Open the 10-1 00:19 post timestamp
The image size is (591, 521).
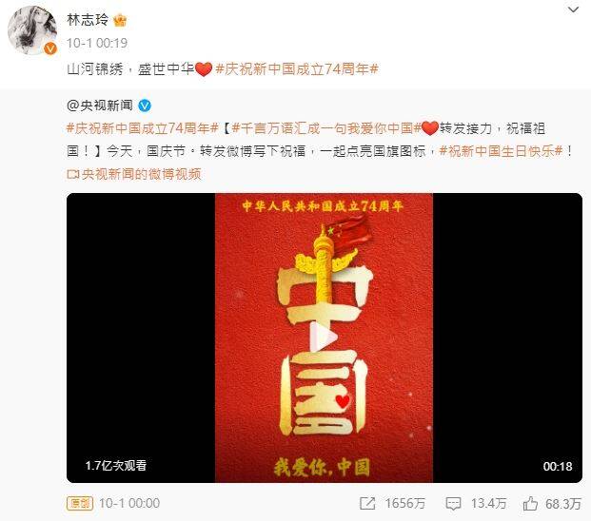coord(97,43)
